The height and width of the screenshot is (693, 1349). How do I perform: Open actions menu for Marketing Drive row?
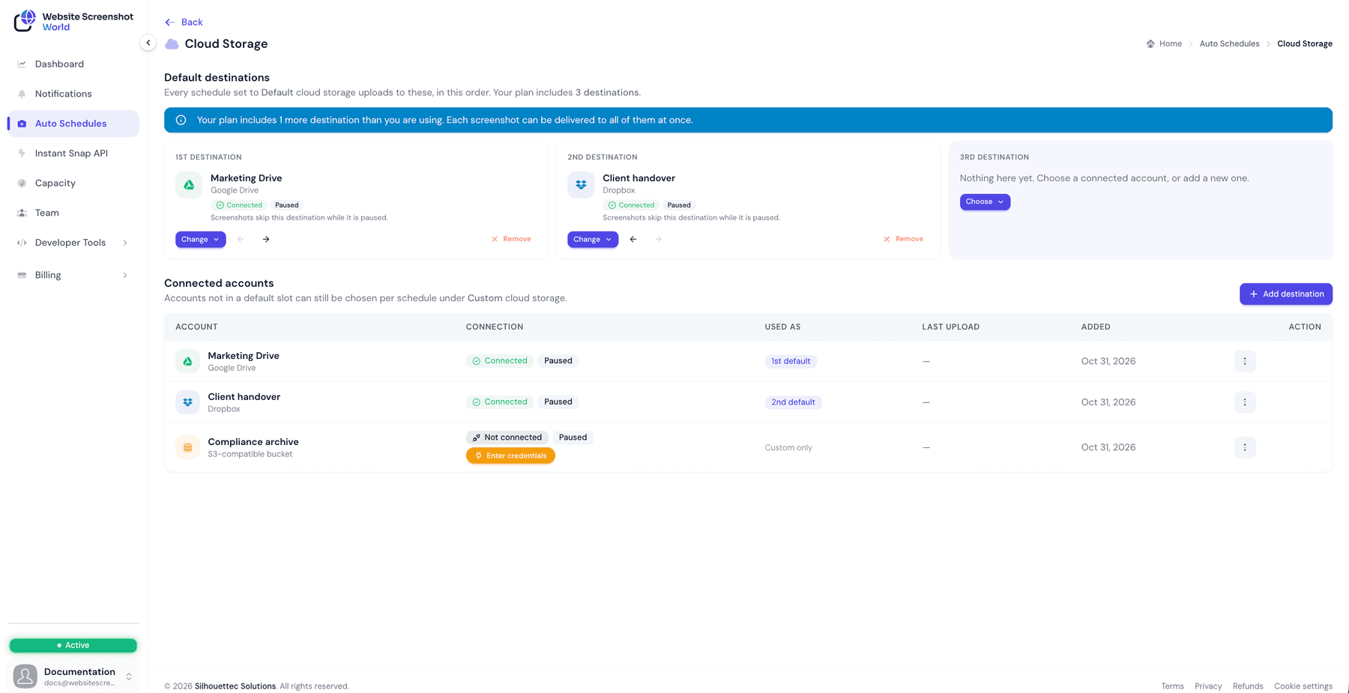[1245, 361]
